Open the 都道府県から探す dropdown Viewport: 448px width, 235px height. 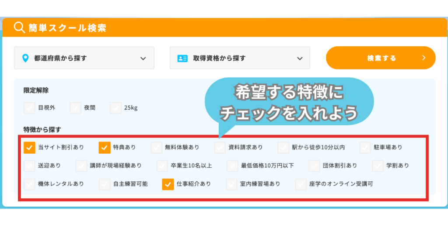[84, 58]
